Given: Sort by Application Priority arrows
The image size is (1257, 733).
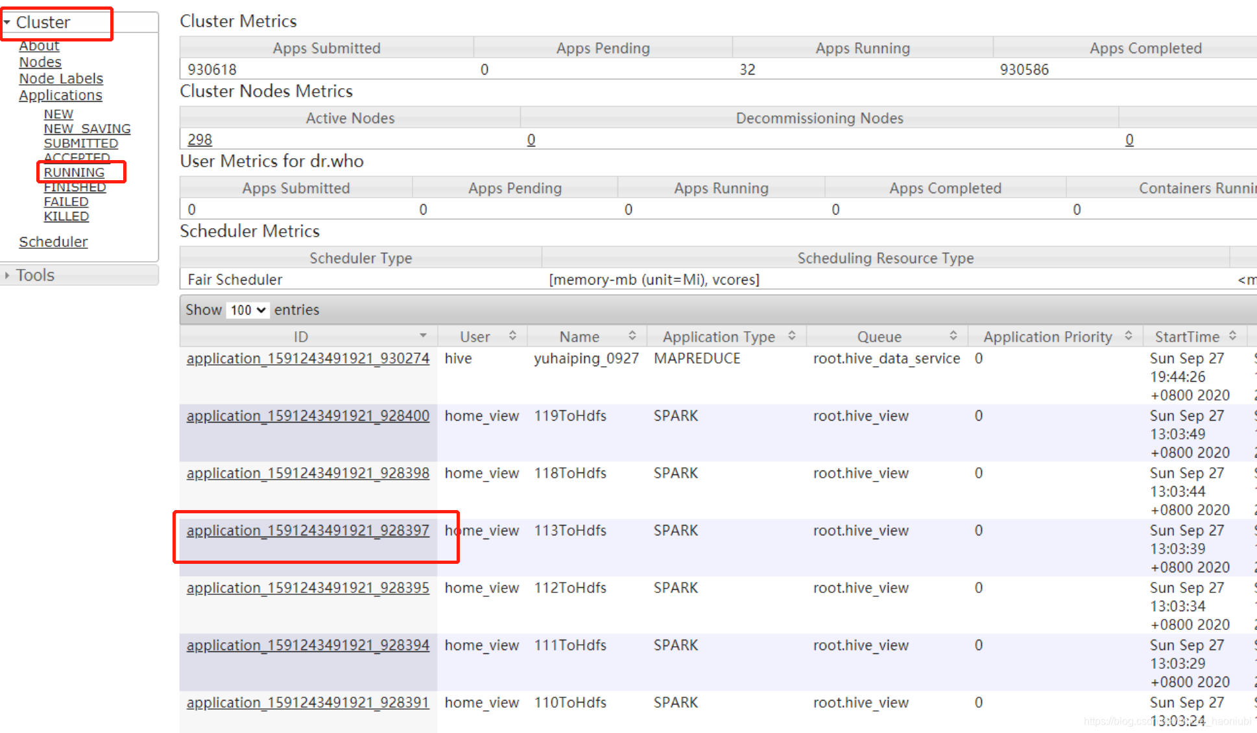Looking at the screenshot, I should 1128,336.
